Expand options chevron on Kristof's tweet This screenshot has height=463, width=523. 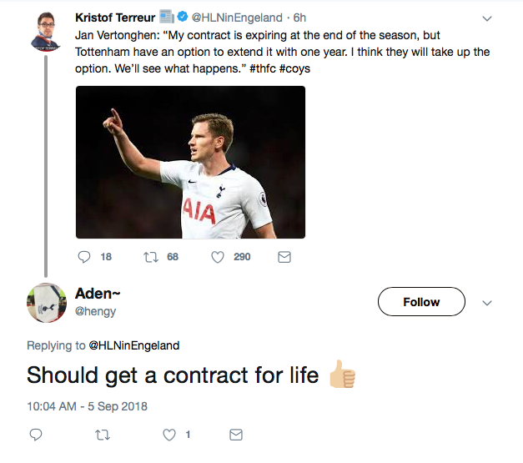pos(487,18)
